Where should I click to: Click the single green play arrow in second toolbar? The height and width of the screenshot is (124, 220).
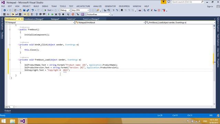pos(49,14)
